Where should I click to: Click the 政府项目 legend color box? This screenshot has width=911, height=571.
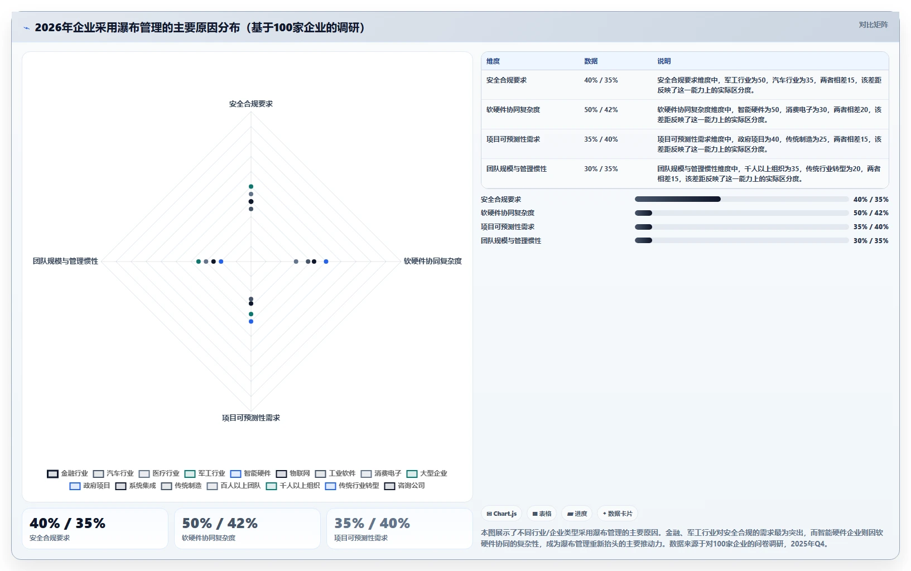tap(75, 486)
